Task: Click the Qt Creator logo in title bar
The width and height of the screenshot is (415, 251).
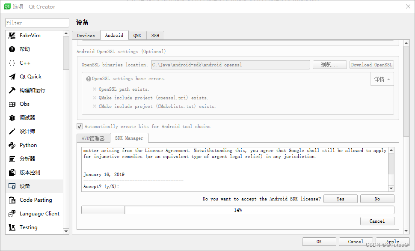Action: (7, 6)
